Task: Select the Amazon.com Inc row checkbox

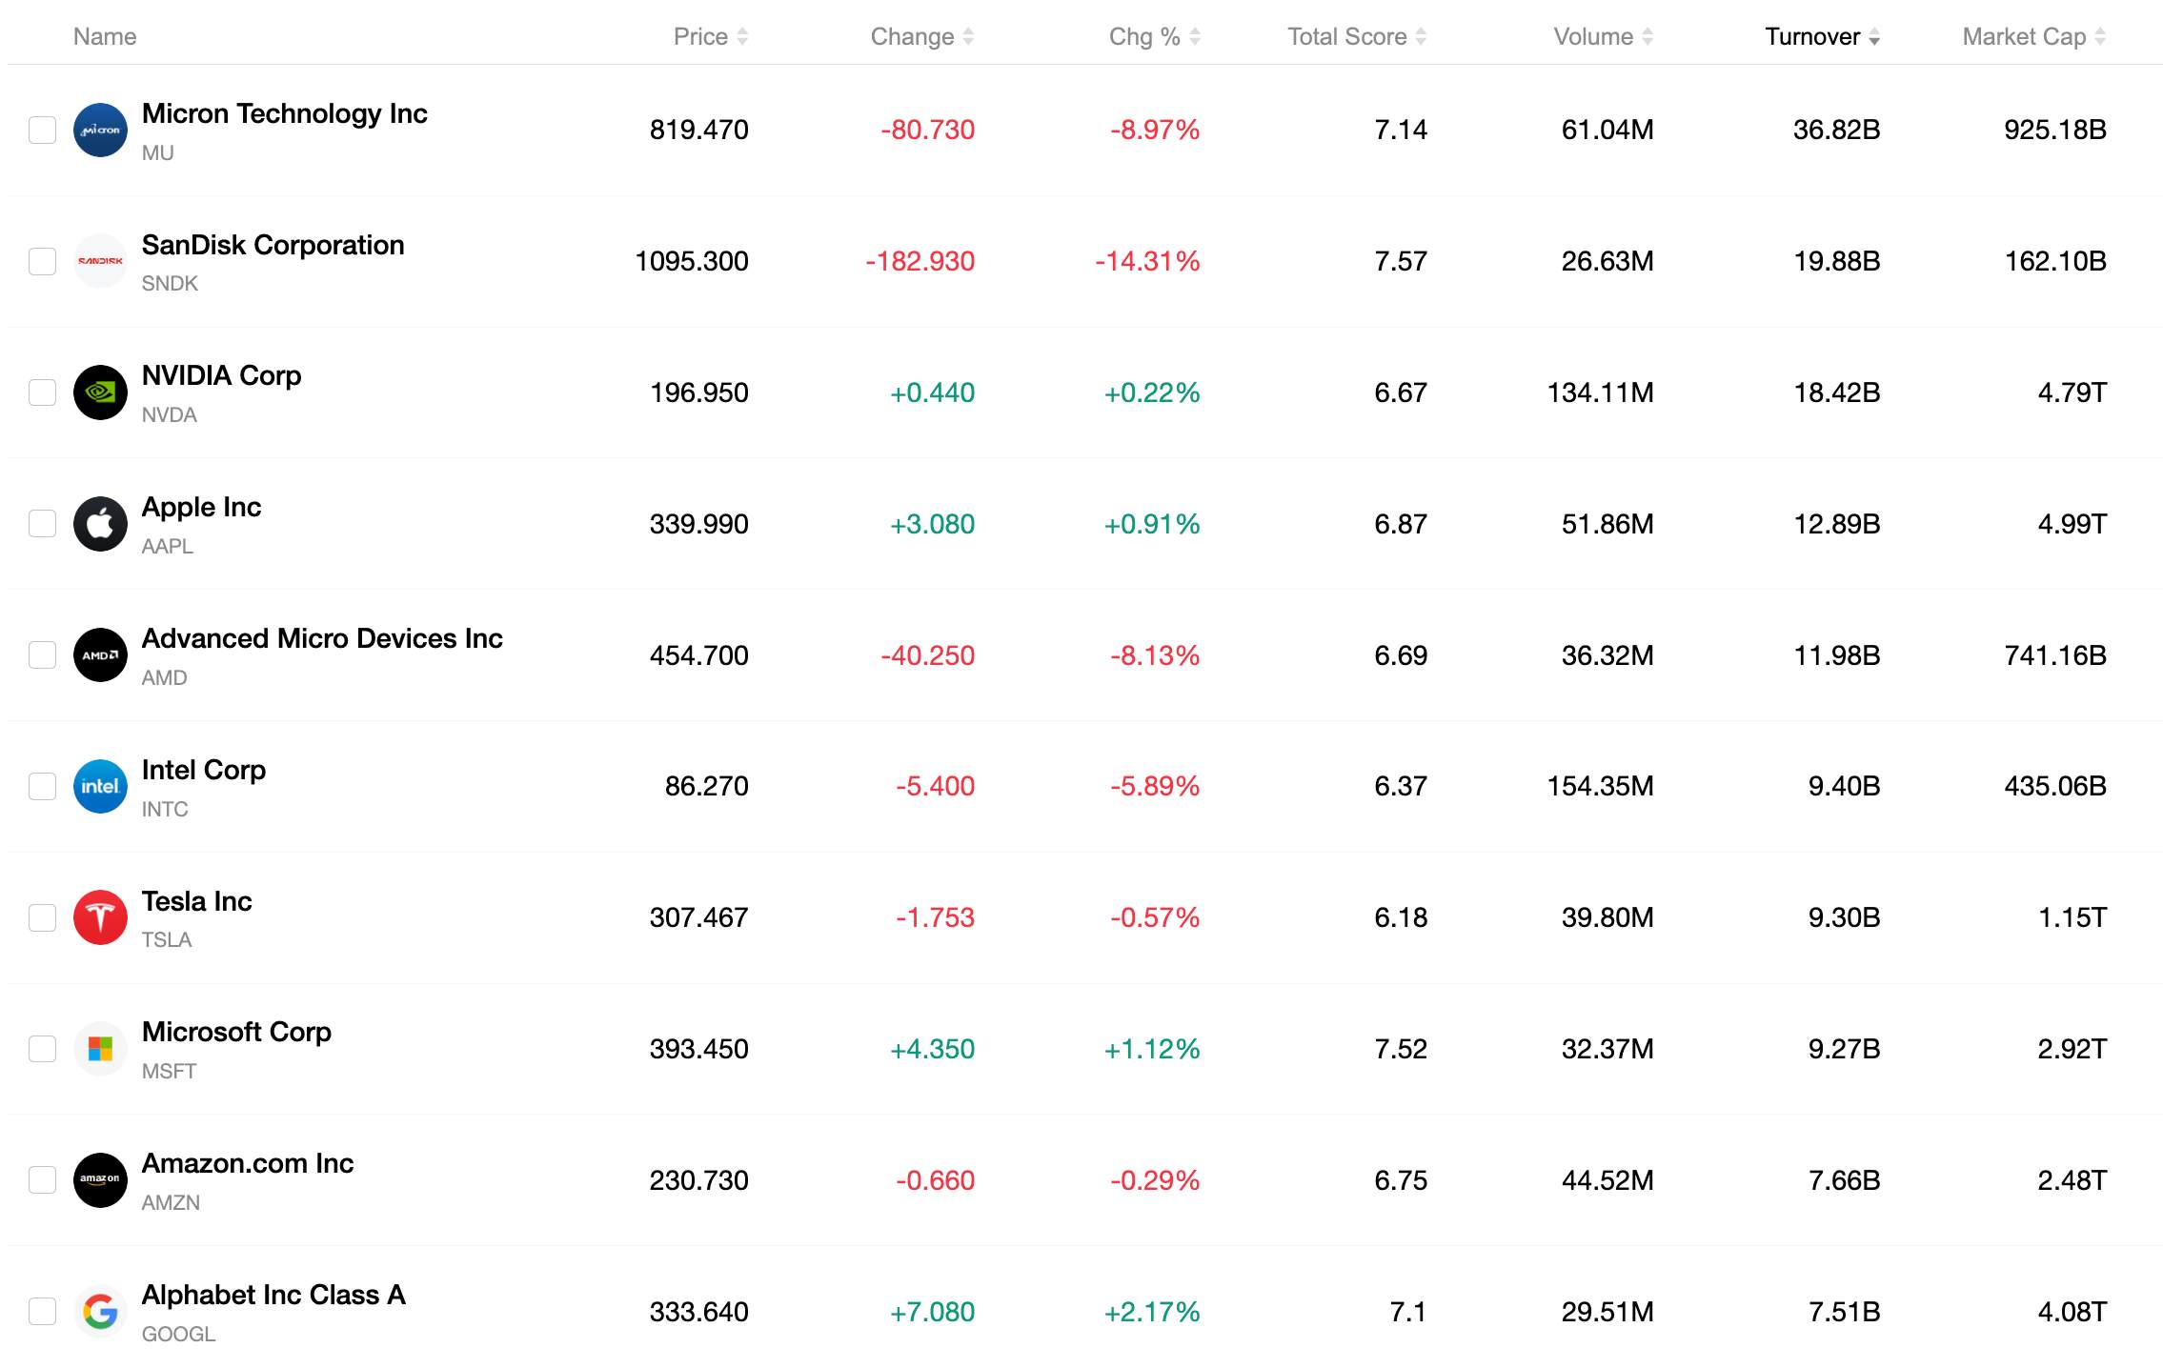Action: tap(42, 1180)
